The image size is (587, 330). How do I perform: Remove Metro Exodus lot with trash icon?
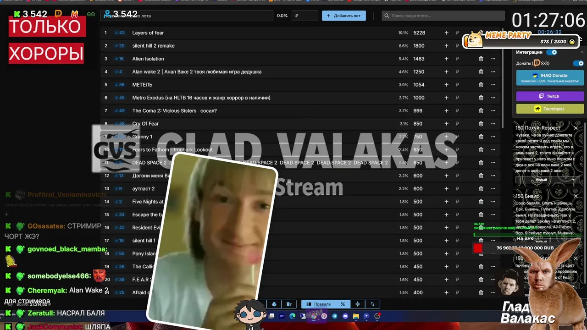point(481,98)
